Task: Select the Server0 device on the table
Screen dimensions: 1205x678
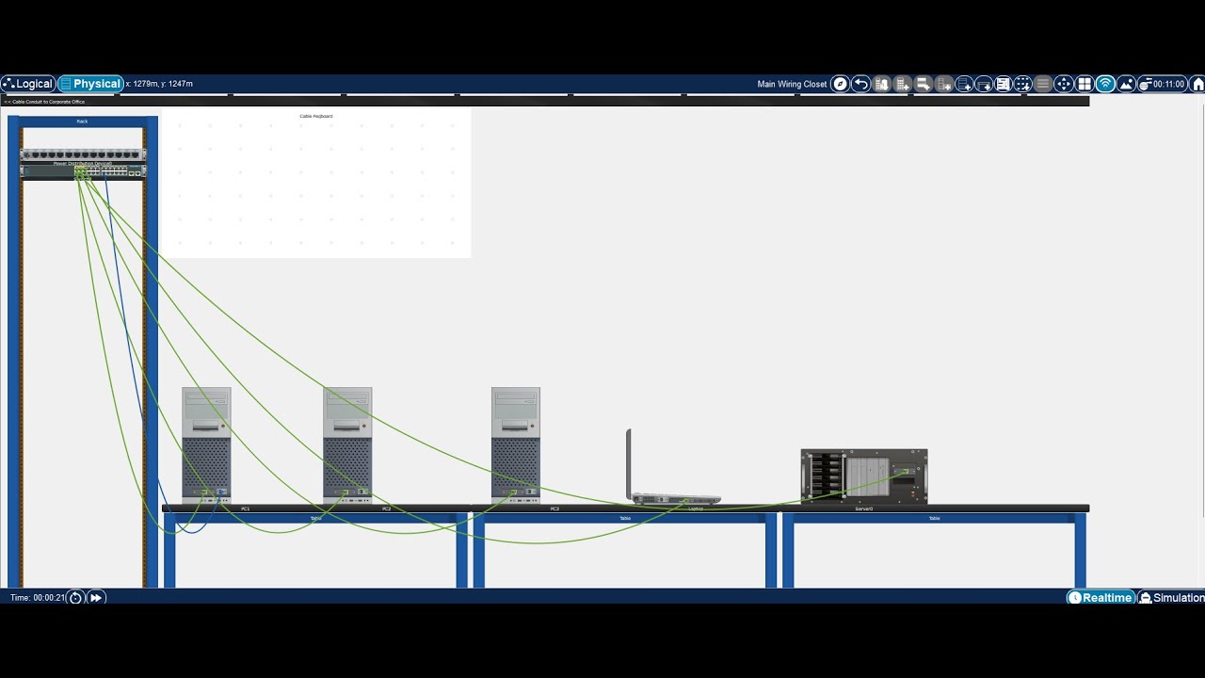Action: pyautogui.click(x=864, y=476)
